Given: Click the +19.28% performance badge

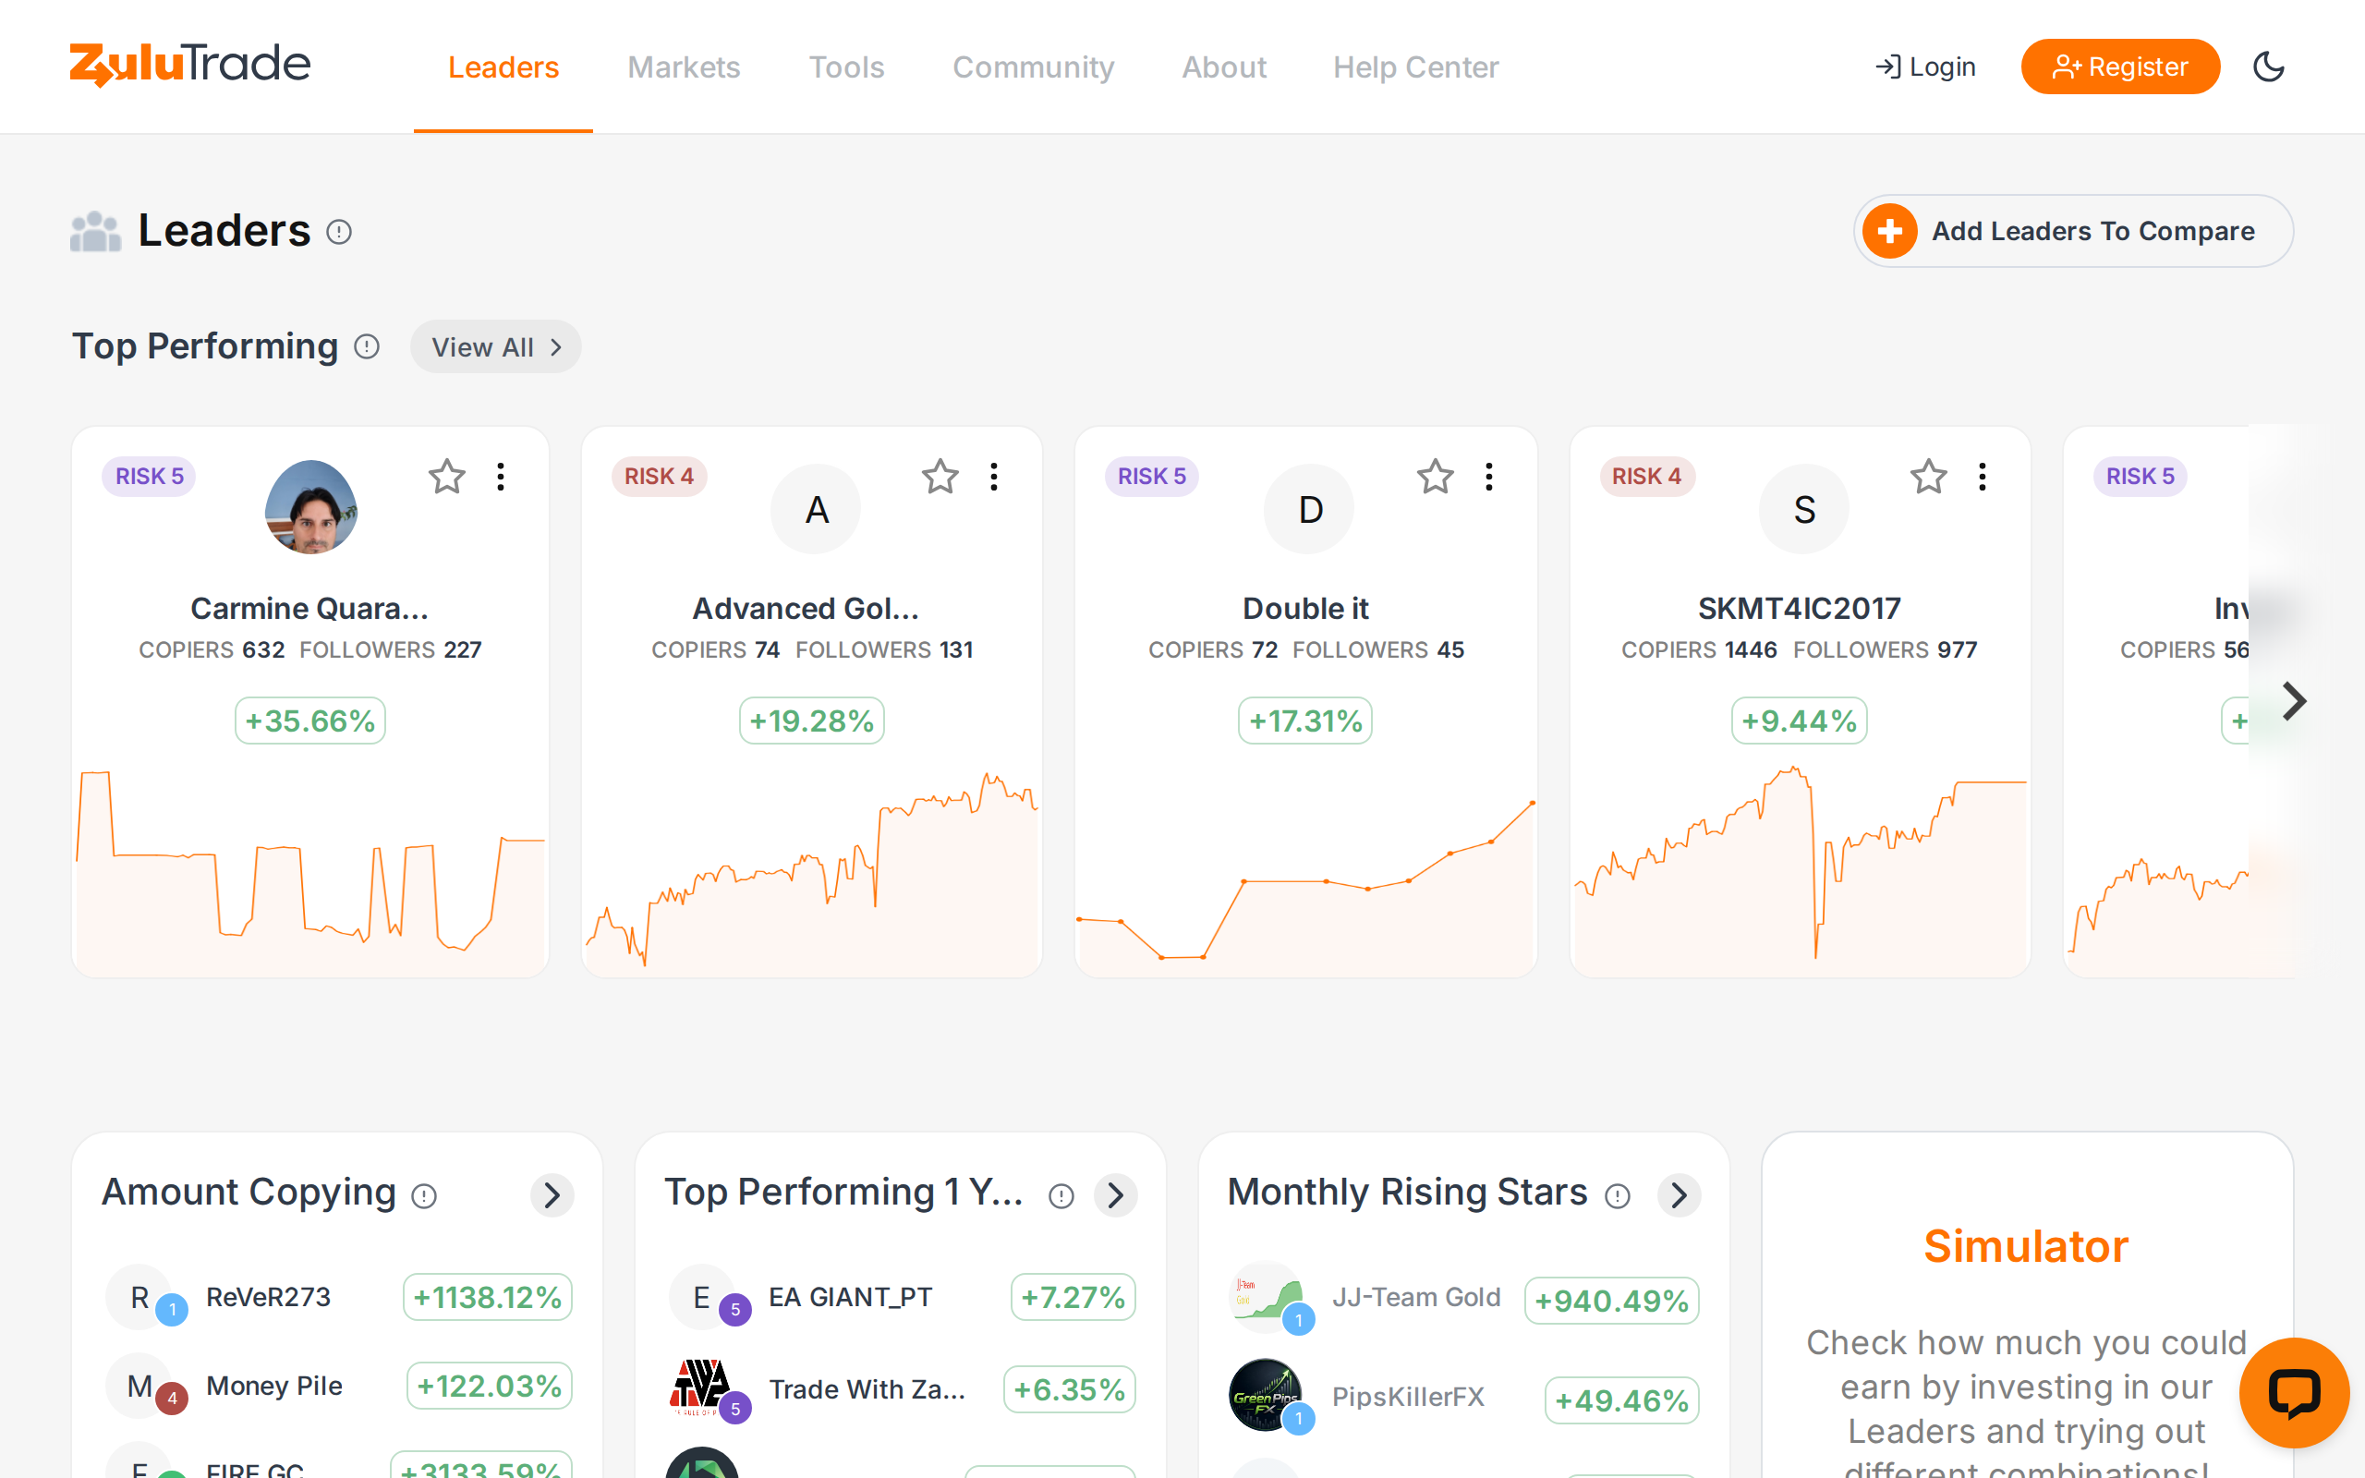Looking at the screenshot, I should (x=811, y=721).
